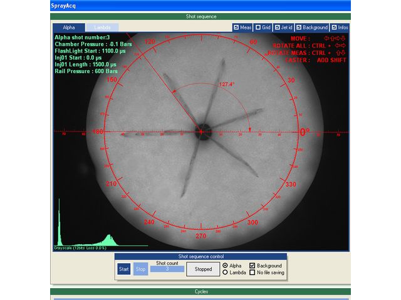401x300 pixels.
Task: Toggle Background checkbox in the image toolbar
Action: tap(299, 27)
